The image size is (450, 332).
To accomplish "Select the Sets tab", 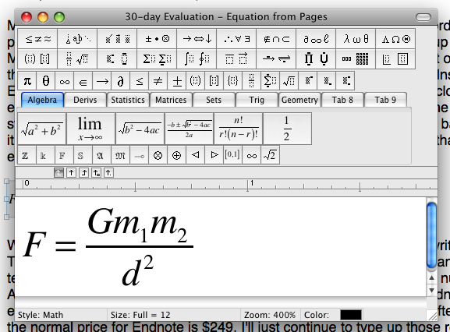I will pyautogui.click(x=214, y=100).
